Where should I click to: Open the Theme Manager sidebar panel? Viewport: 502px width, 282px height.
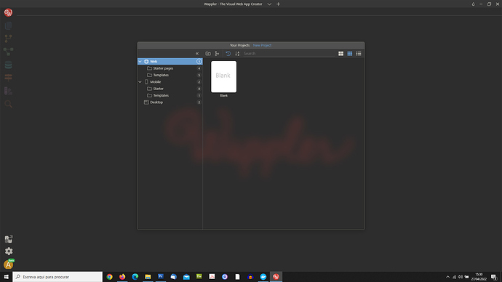[8, 91]
